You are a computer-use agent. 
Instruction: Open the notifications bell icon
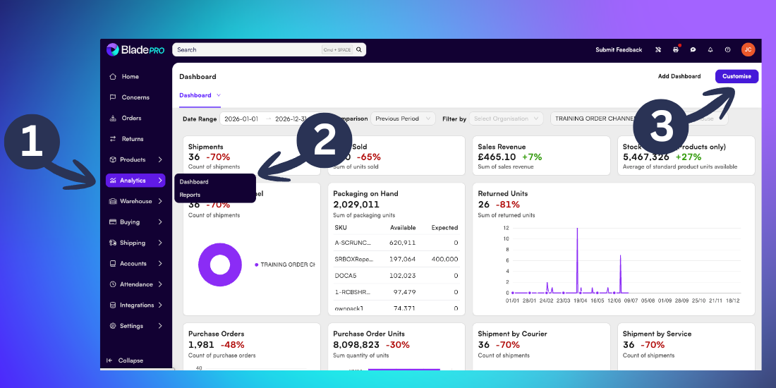[710, 49]
